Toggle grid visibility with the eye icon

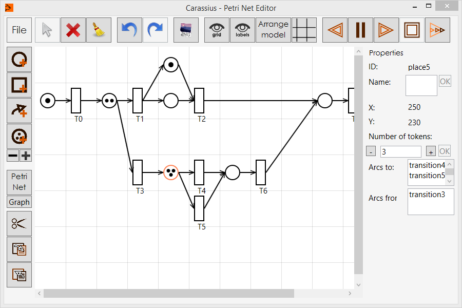pos(217,30)
